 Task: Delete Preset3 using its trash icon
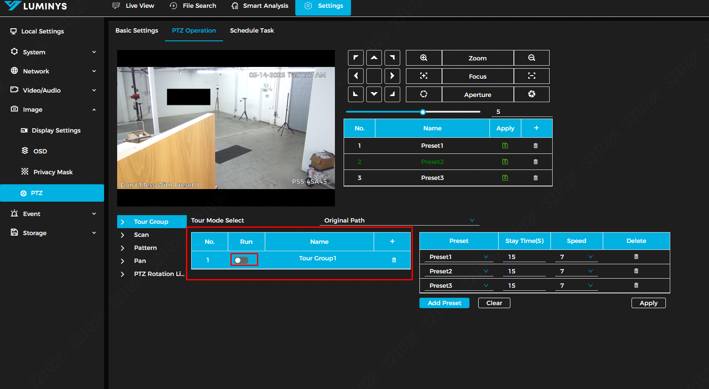(x=536, y=178)
